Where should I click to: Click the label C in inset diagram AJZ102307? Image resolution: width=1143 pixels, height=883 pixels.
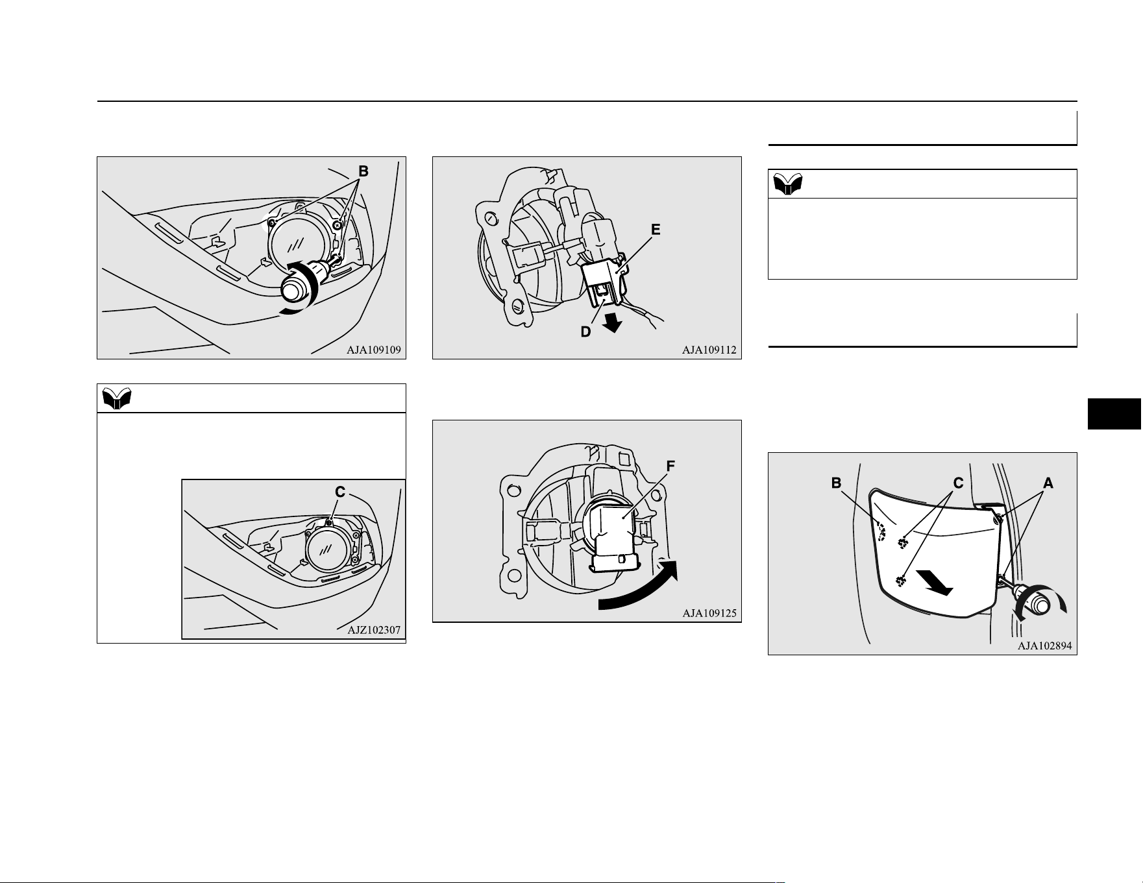pos(339,492)
